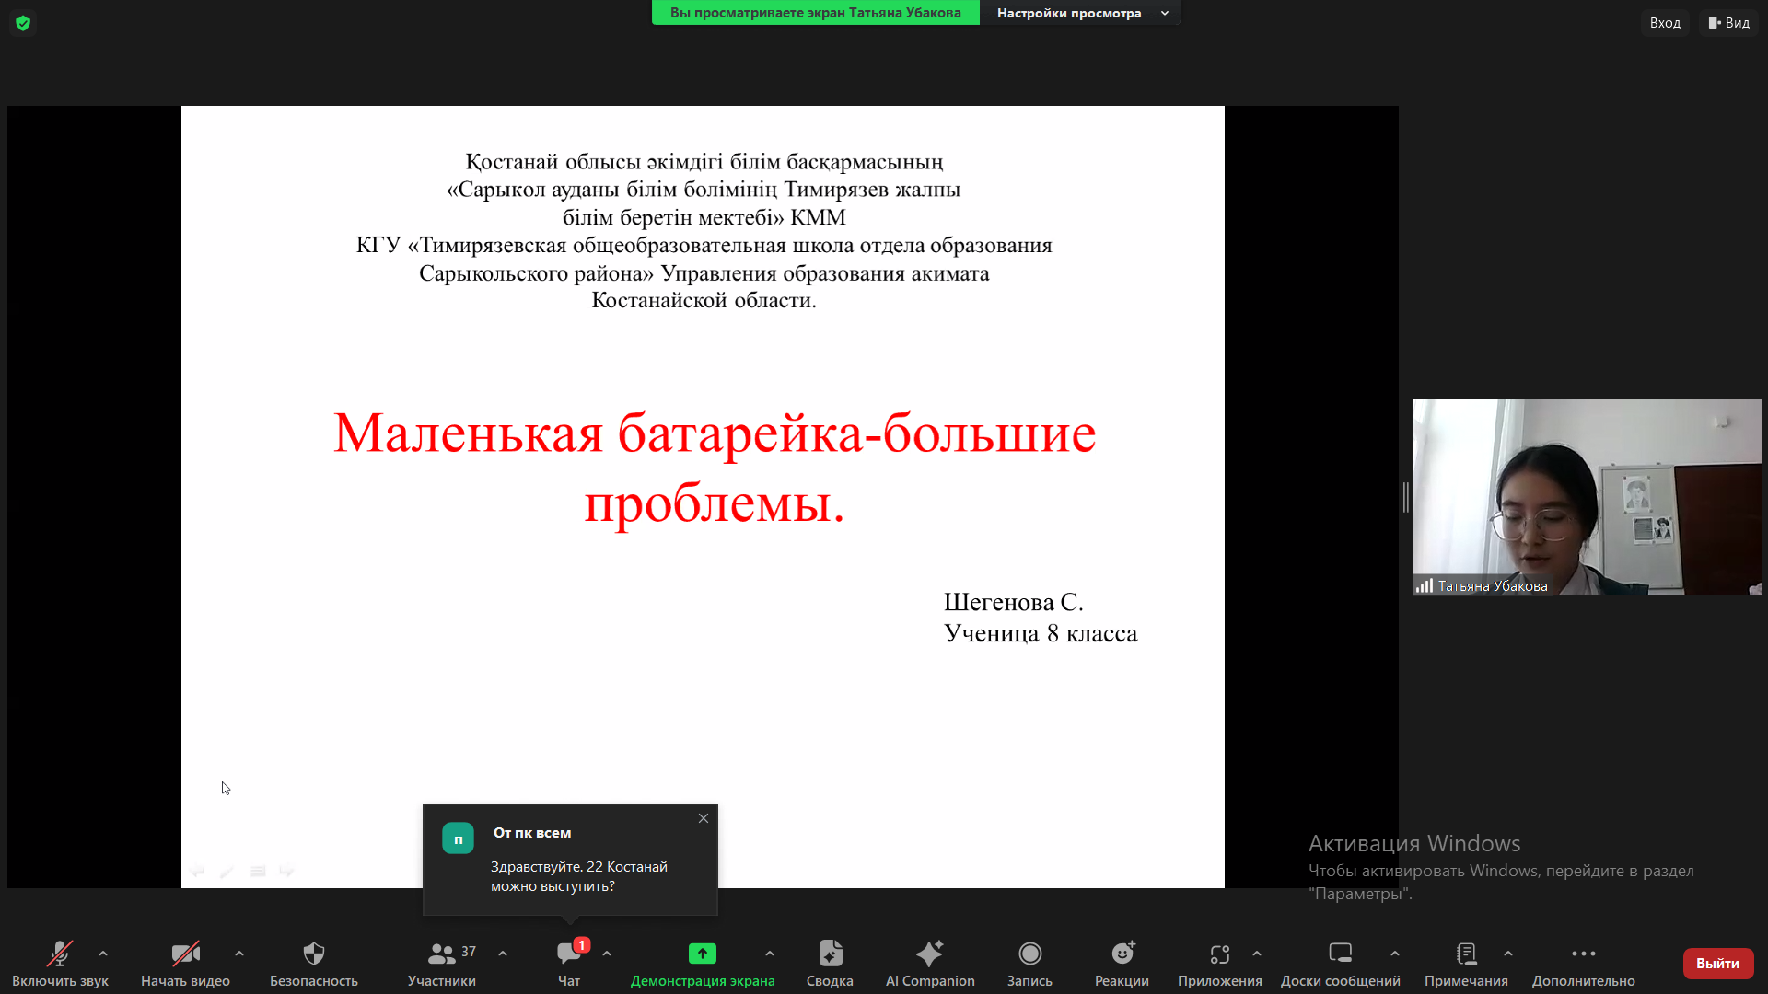Open Доски сообщений whiteboards icon
The width and height of the screenshot is (1768, 994).
tap(1341, 954)
